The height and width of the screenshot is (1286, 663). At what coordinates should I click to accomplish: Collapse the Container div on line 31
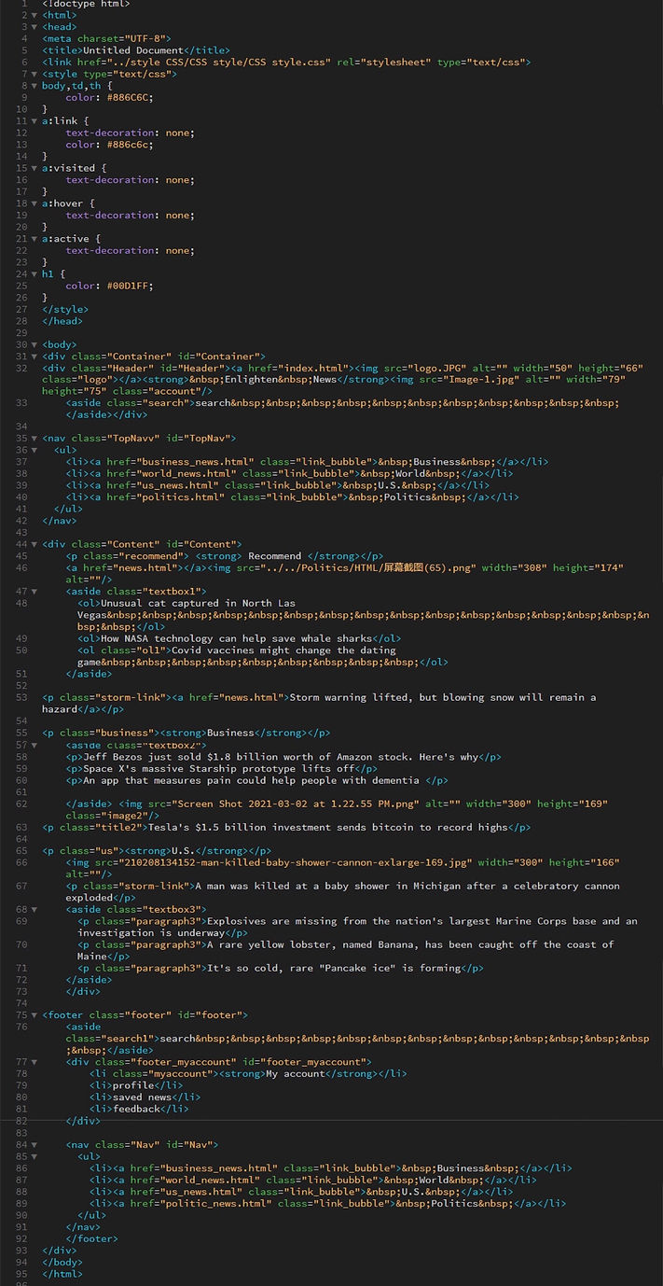35,356
